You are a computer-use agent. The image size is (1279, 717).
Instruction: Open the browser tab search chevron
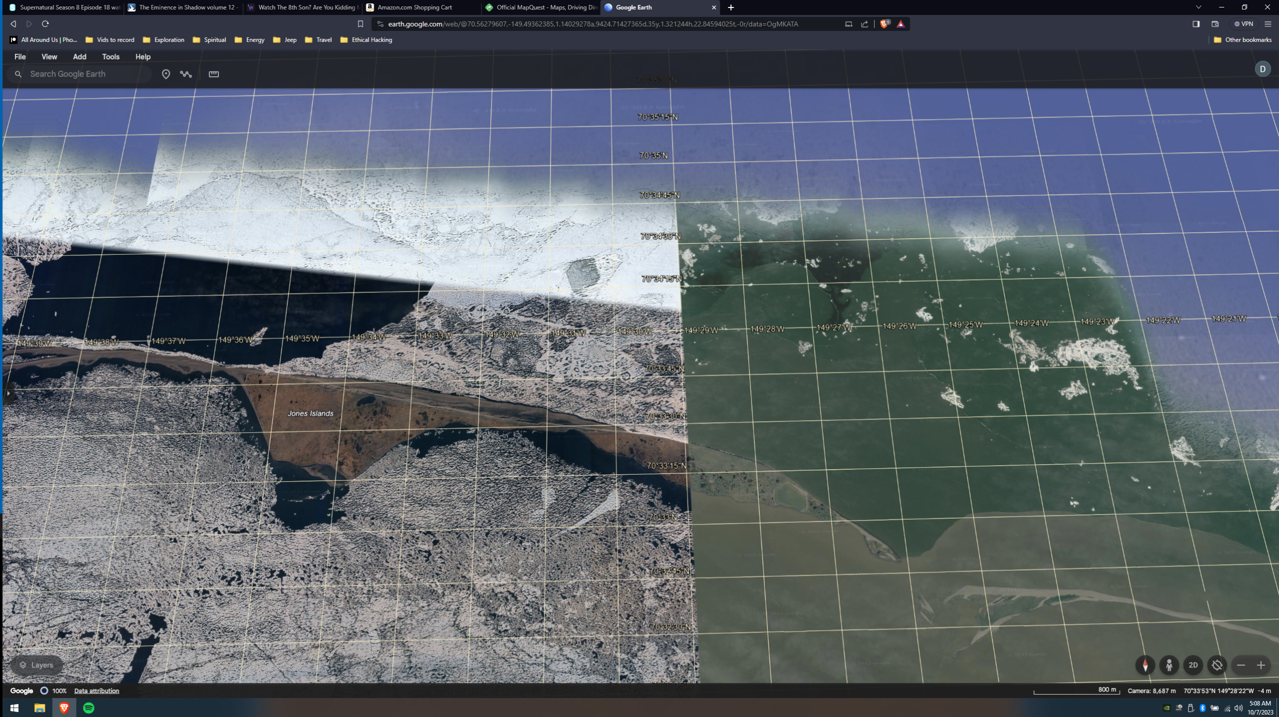click(1198, 7)
